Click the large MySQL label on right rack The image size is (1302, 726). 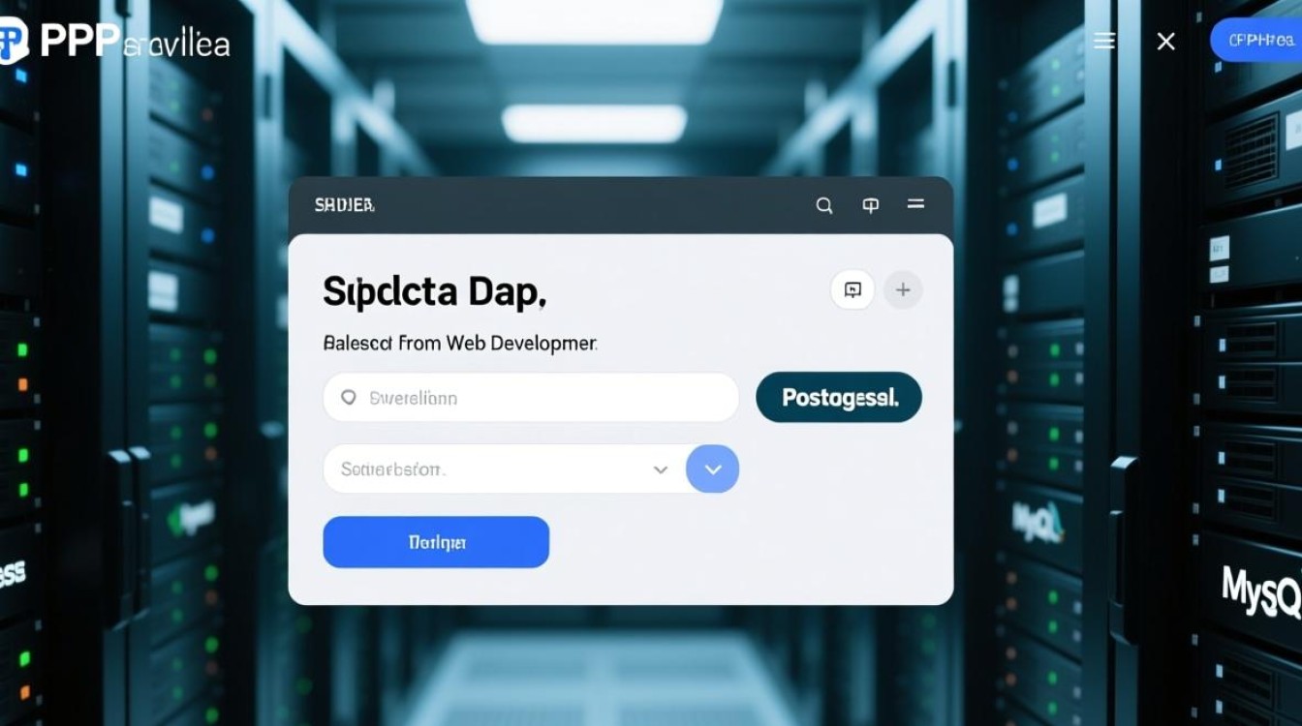[x=1259, y=590]
